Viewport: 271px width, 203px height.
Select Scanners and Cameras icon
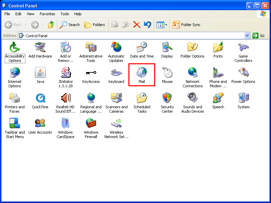coord(116,103)
